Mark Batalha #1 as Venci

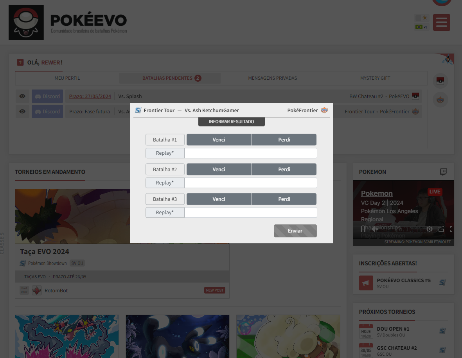coord(219,140)
